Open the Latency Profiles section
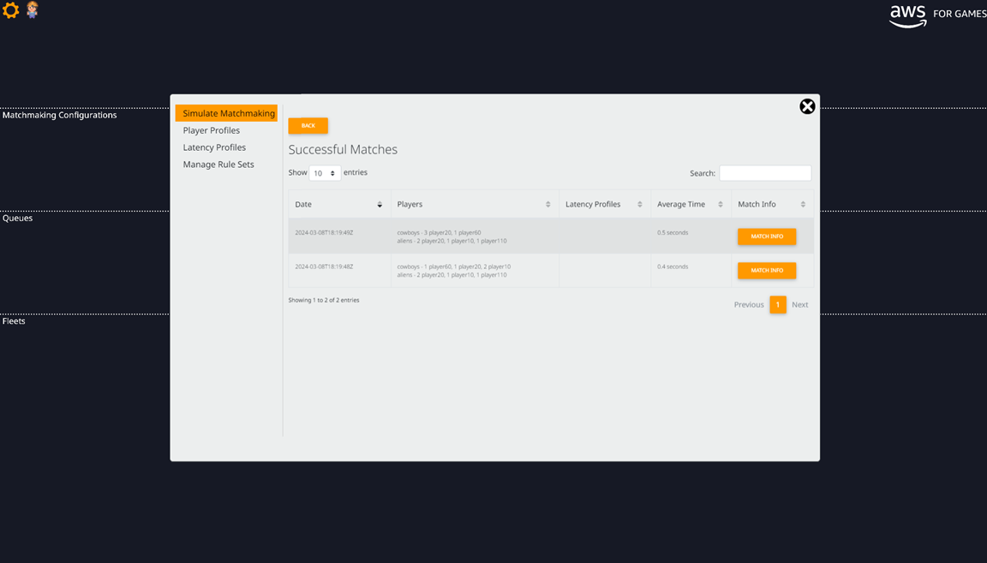 pyautogui.click(x=214, y=147)
